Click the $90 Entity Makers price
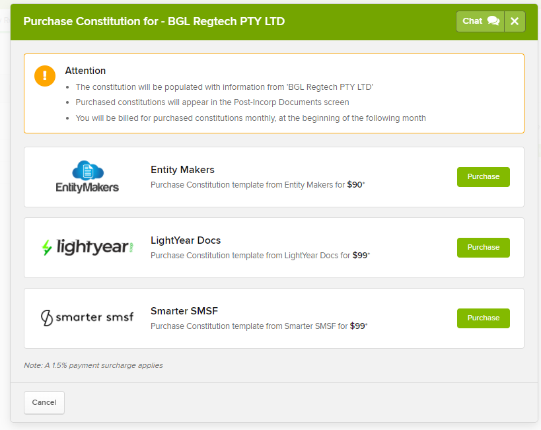The height and width of the screenshot is (430, 541). coord(355,185)
